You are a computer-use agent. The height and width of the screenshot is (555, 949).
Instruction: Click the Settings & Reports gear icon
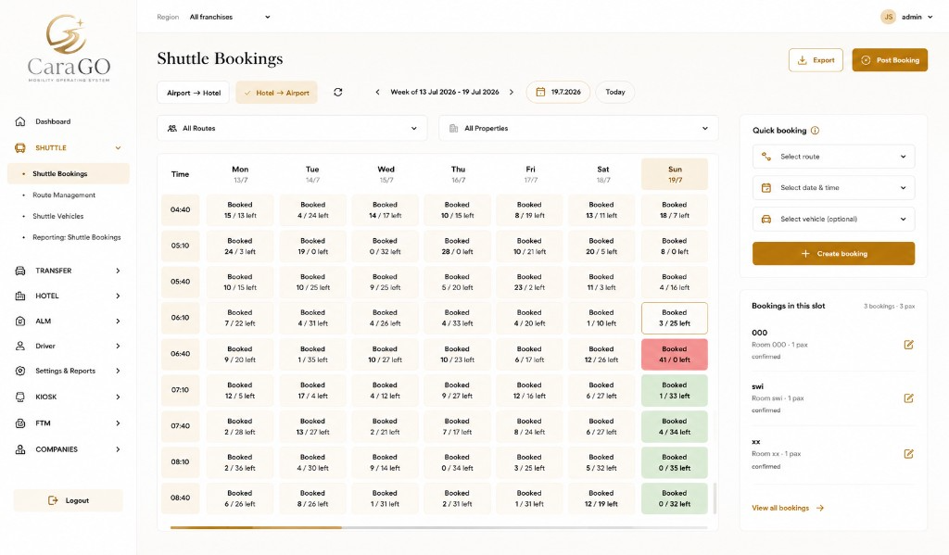click(20, 371)
